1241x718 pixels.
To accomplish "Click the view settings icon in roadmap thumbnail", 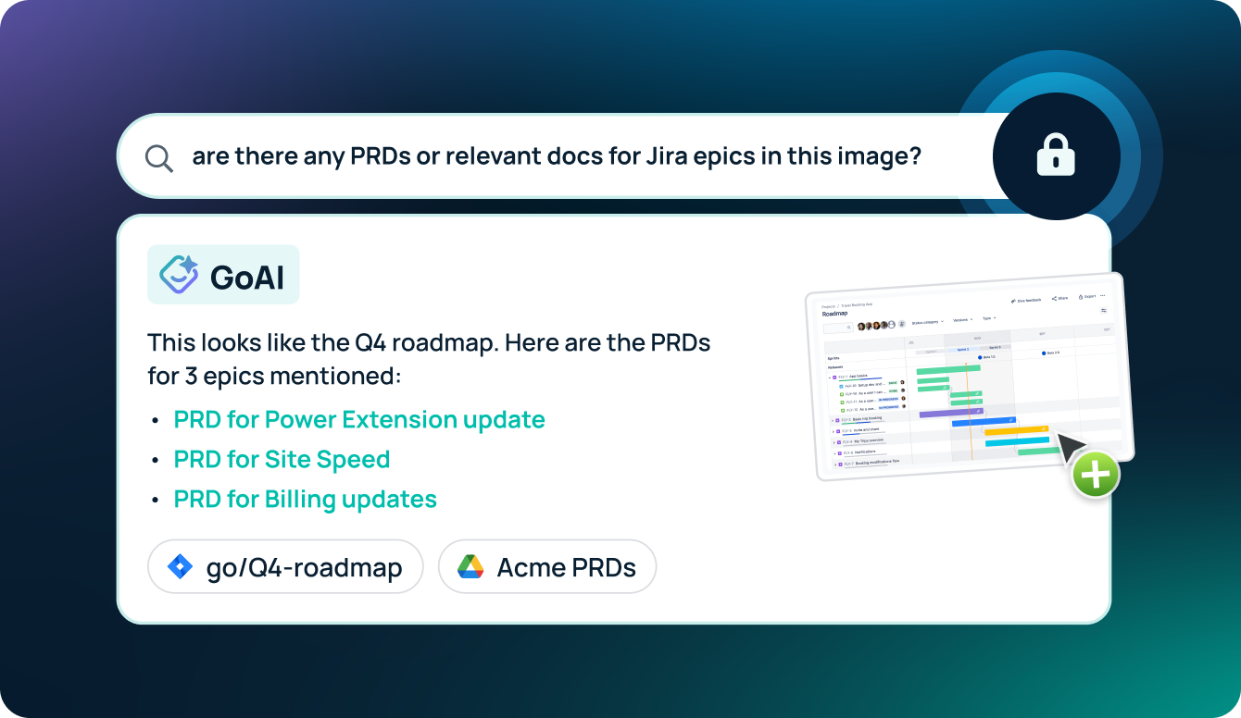I will click(1104, 311).
